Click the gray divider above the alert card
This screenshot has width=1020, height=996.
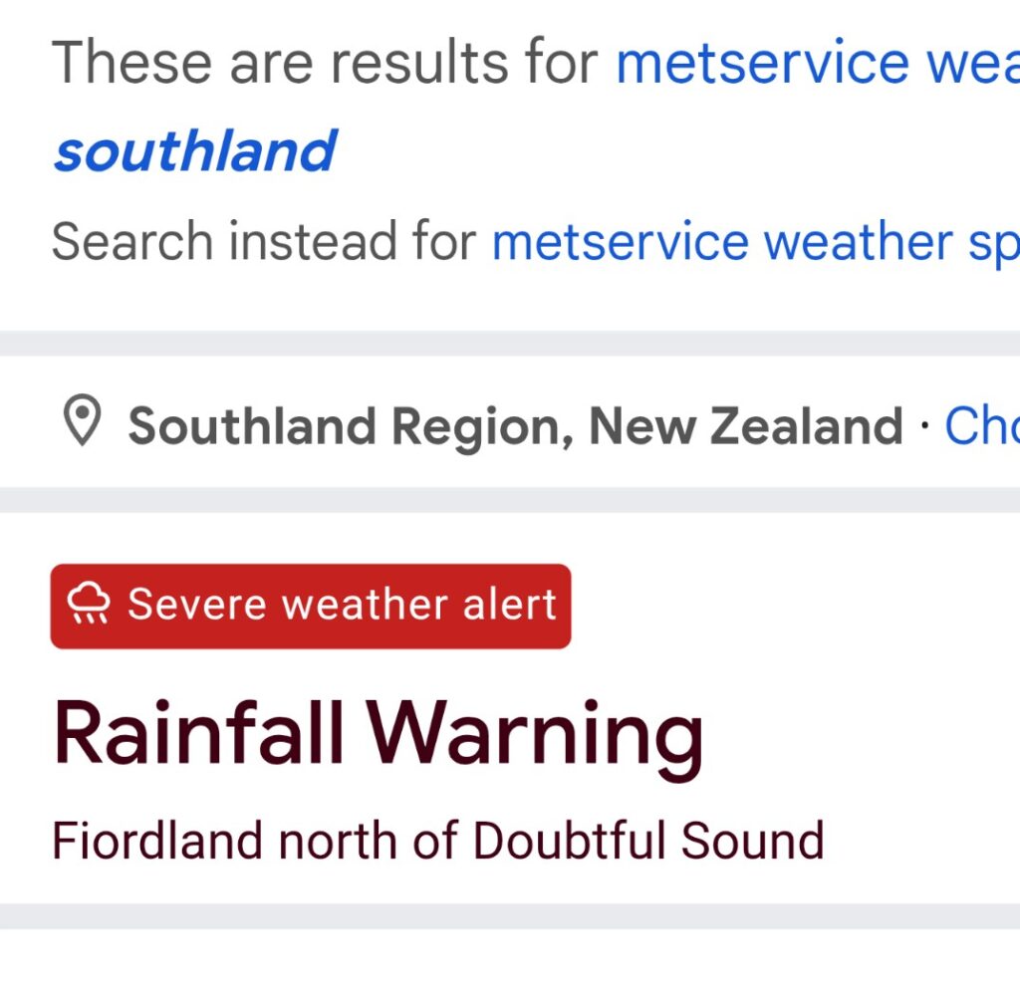[x=510, y=499]
